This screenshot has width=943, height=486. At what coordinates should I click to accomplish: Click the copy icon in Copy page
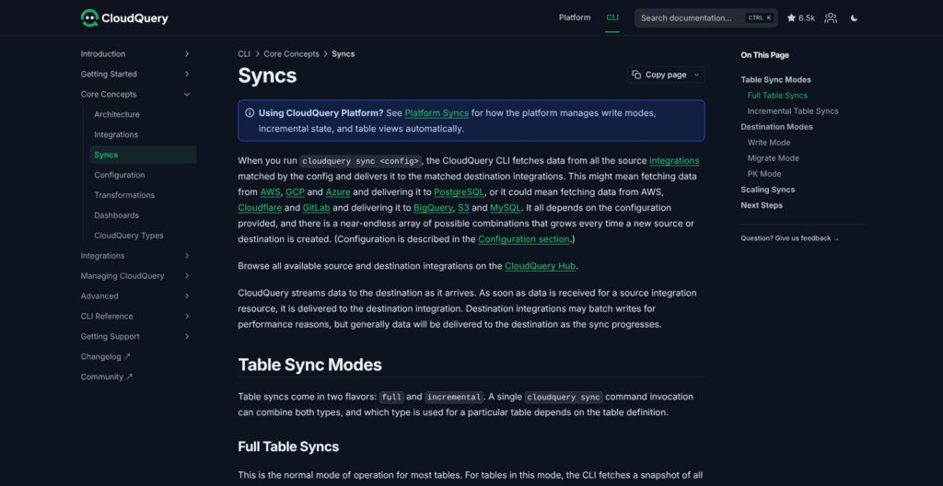pyautogui.click(x=636, y=75)
